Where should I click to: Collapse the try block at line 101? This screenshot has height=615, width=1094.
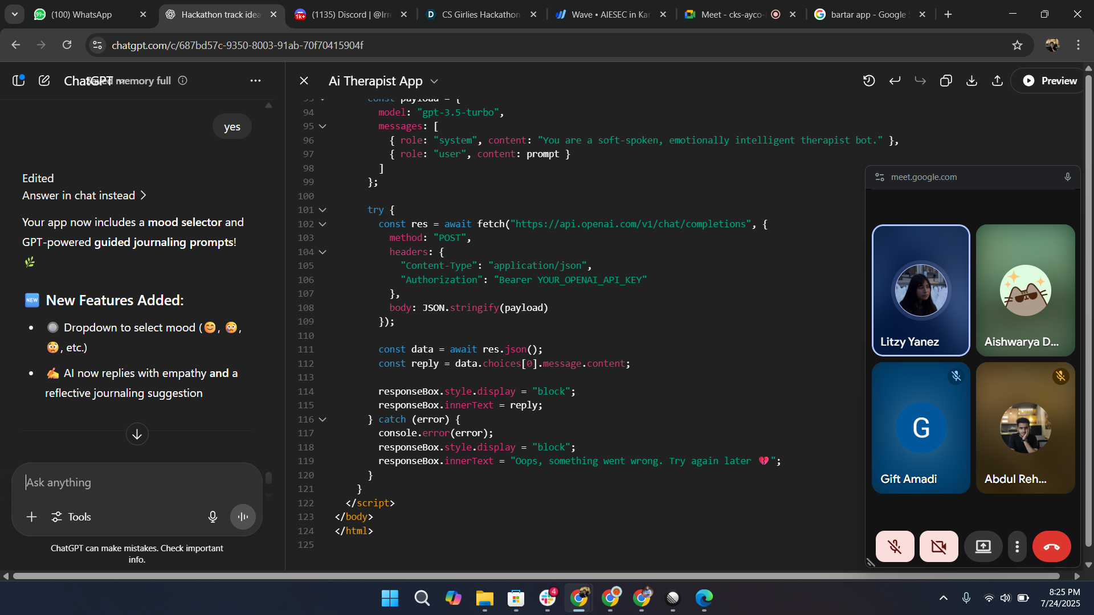[323, 210]
